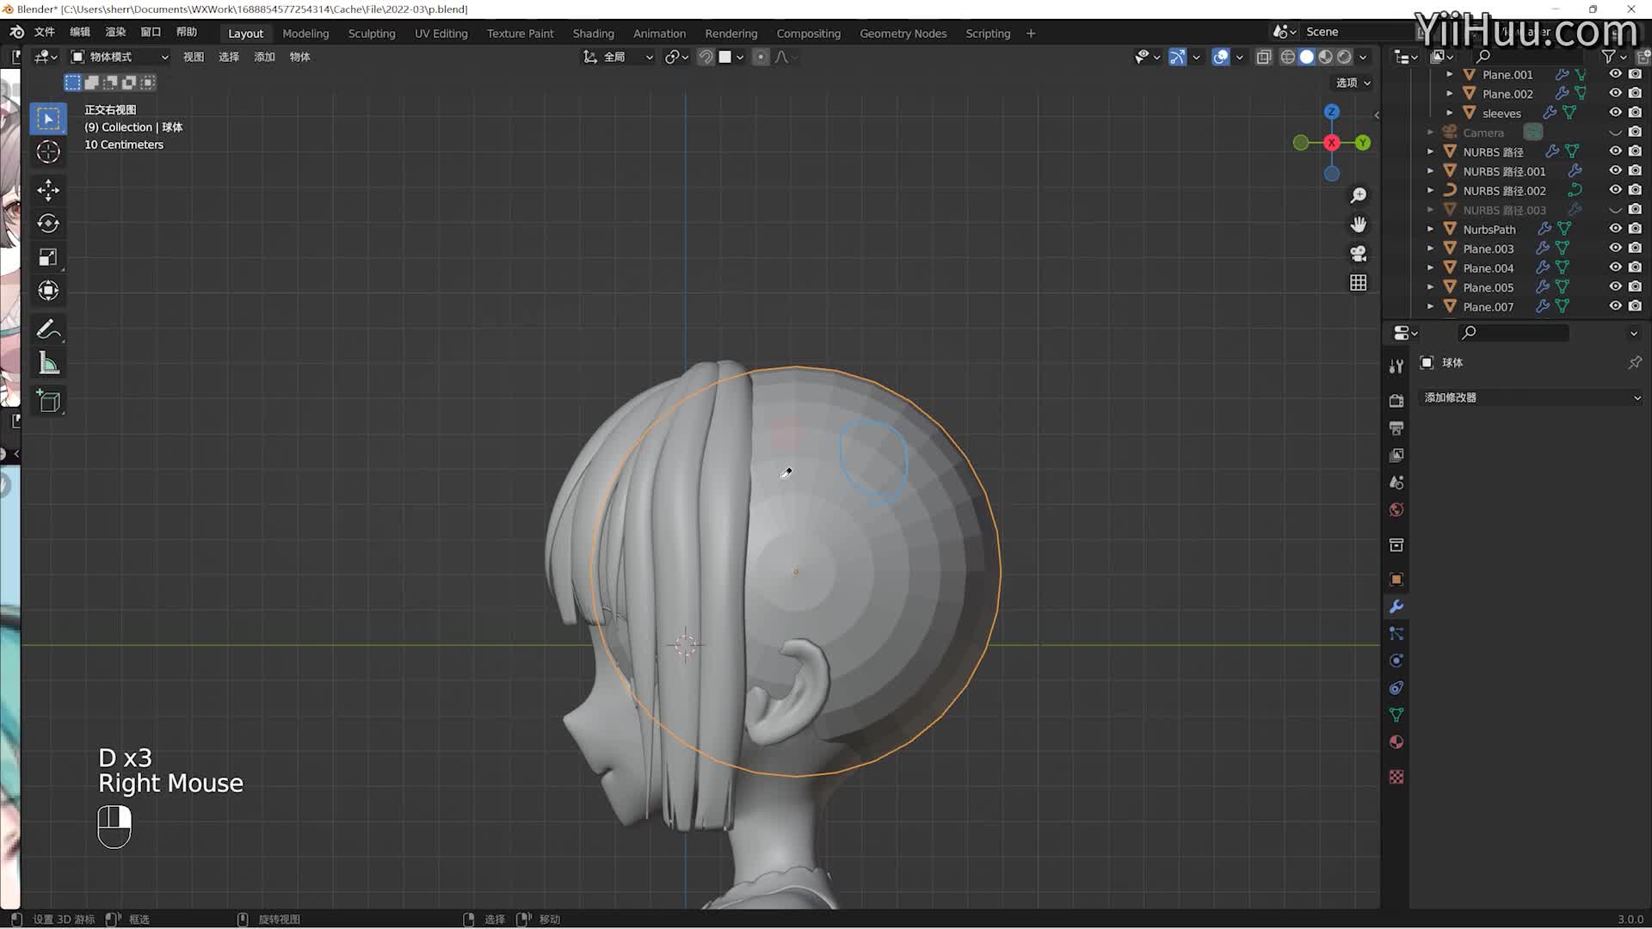Image resolution: width=1652 pixels, height=929 pixels.
Task: Toggle X-ray display mode
Action: click(1263, 57)
